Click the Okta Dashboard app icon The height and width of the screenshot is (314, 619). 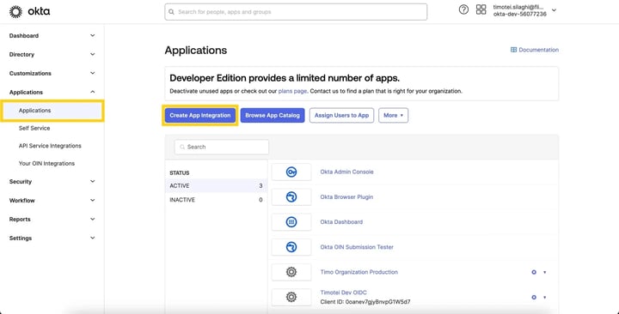pyautogui.click(x=291, y=222)
